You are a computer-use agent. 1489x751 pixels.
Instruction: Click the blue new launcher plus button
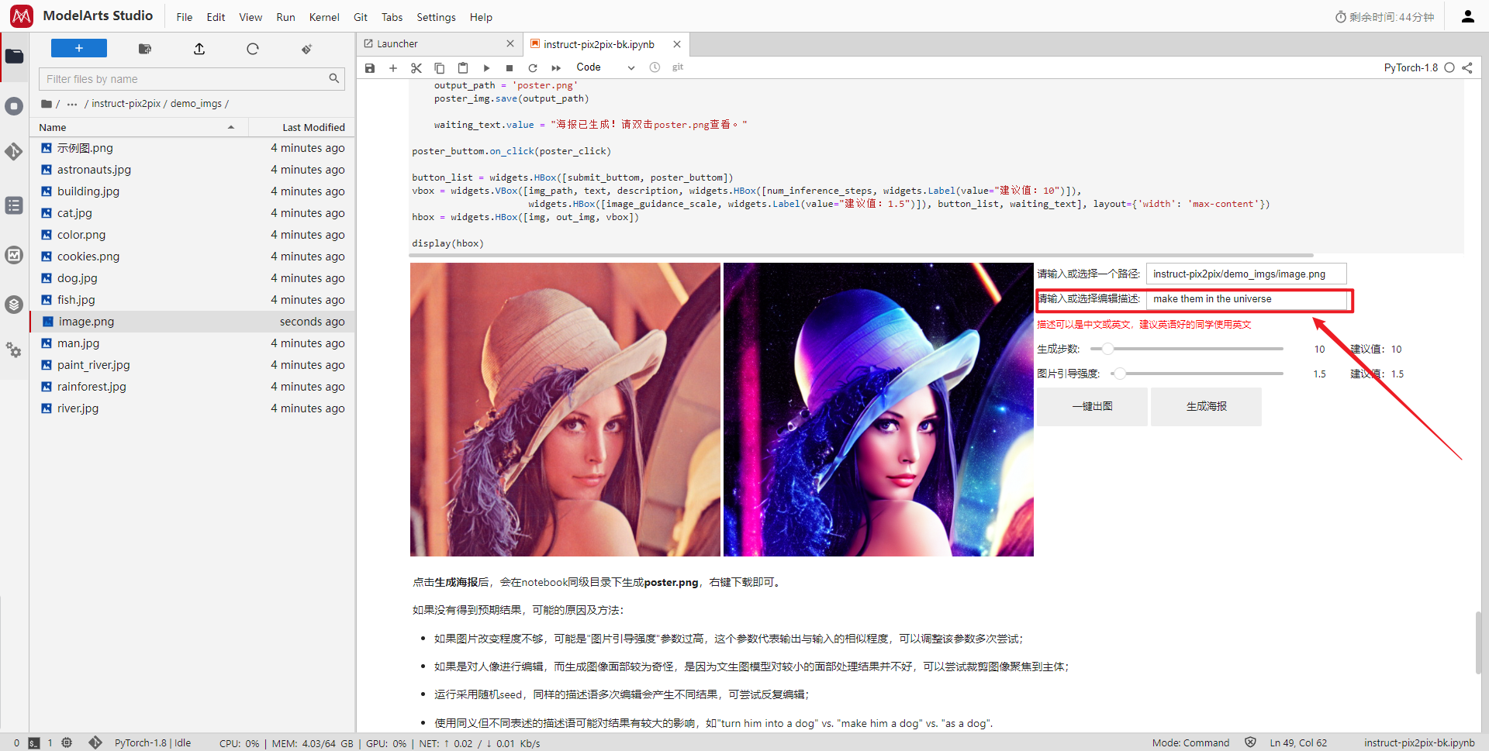[x=79, y=49]
